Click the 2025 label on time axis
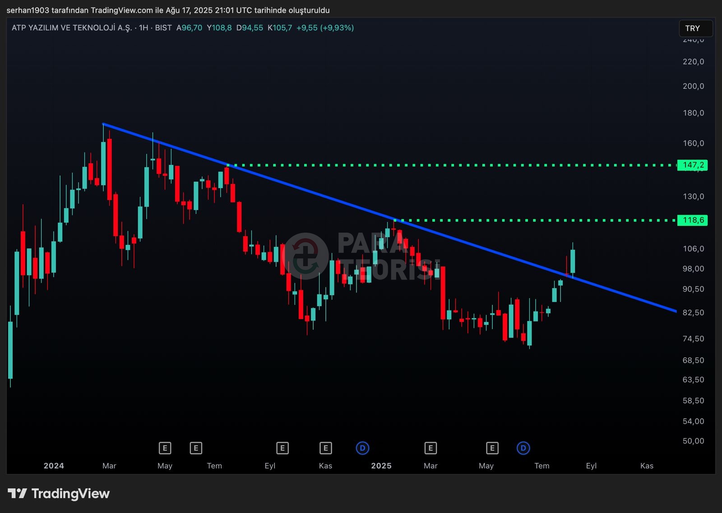The image size is (722, 513). 381,466
